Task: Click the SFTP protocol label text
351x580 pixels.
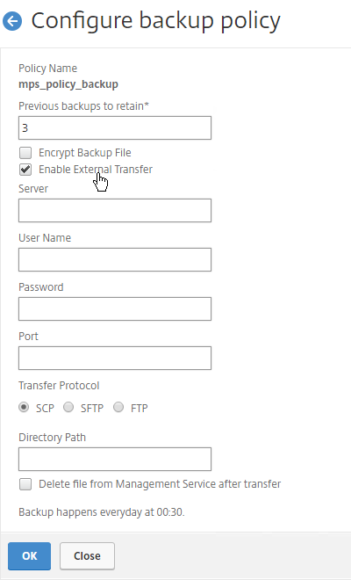Action: (92, 408)
